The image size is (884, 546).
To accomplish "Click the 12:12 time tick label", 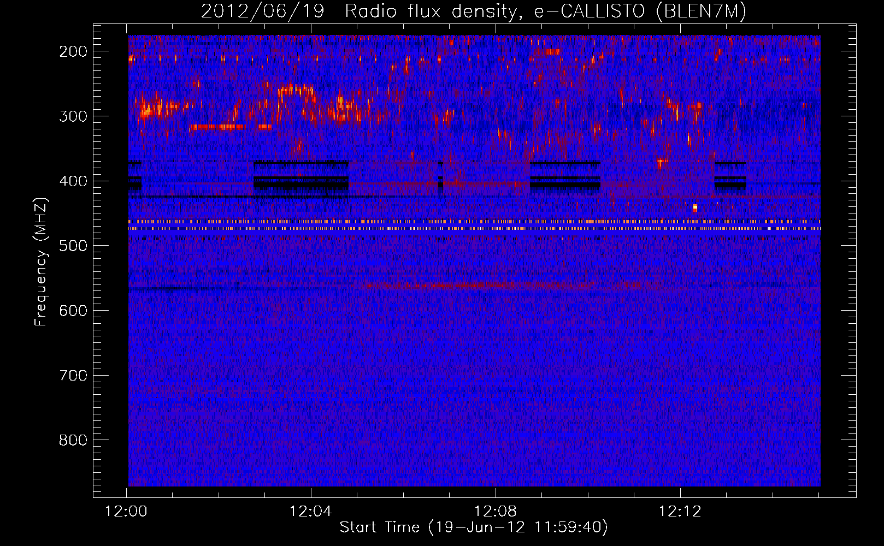I will pos(680,512).
